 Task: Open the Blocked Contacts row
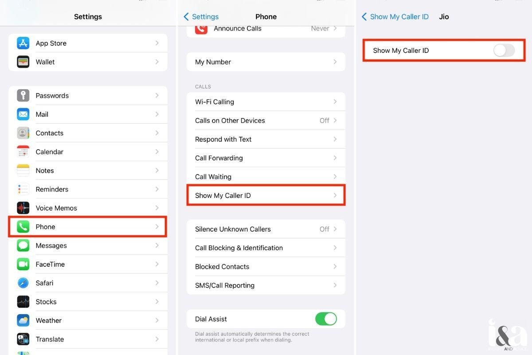tap(266, 267)
